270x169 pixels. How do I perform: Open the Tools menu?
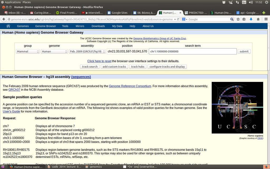click(x=65, y=26)
